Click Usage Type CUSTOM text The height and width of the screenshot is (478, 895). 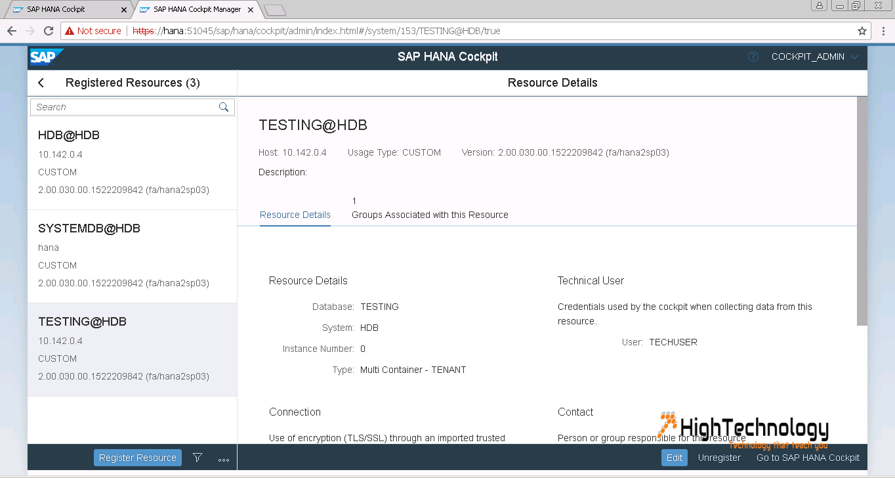click(x=394, y=152)
